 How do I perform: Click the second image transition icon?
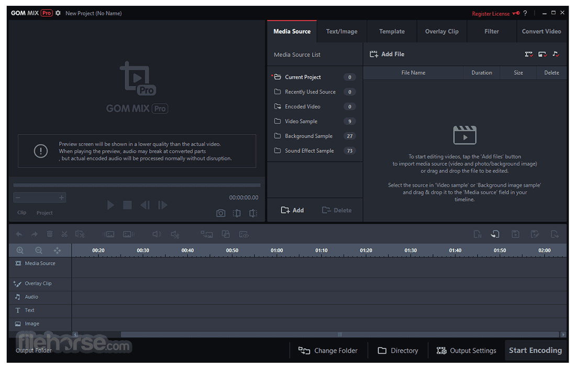click(x=129, y=234)
